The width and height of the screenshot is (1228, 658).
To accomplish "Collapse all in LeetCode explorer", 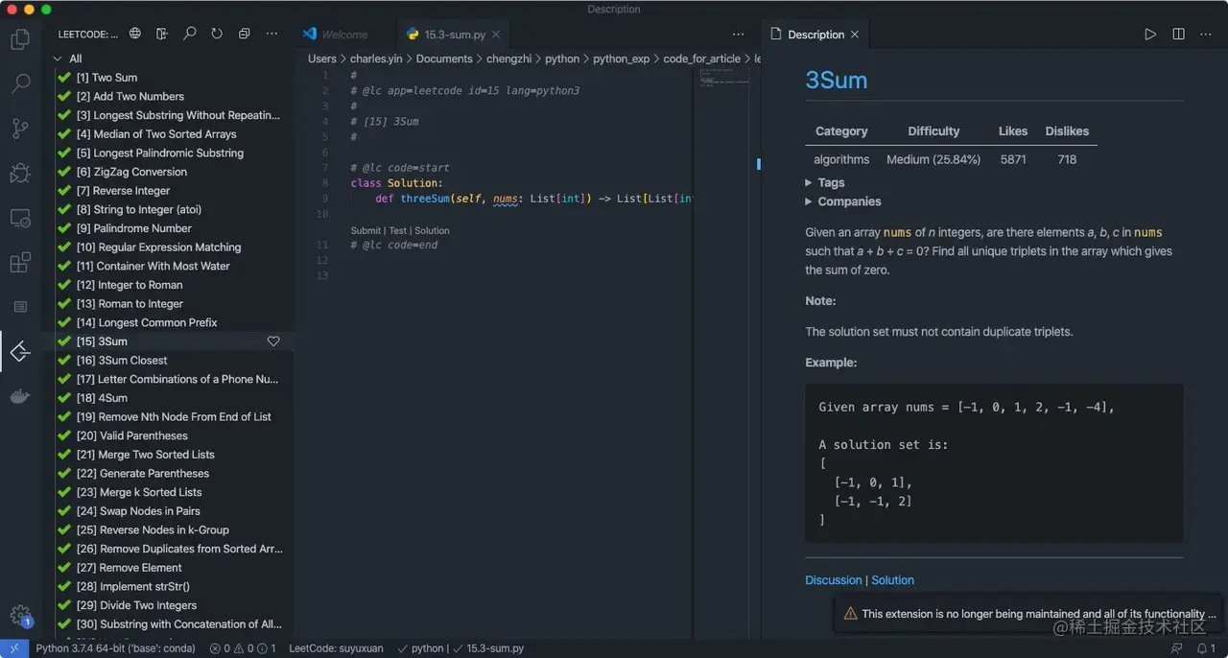I will point(244,34).
